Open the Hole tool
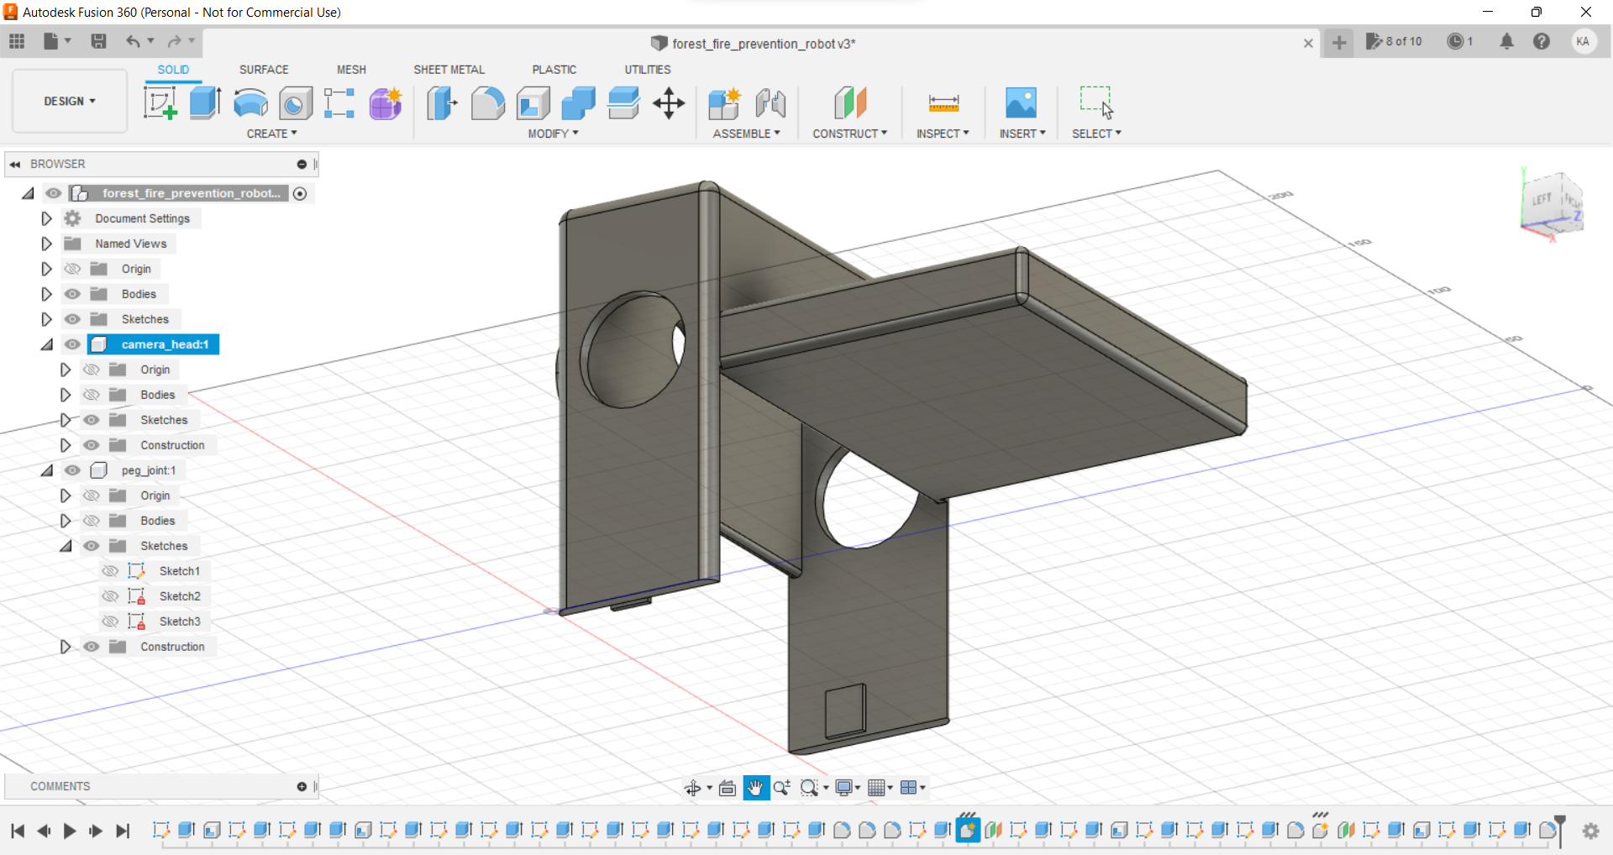This screenshot has height=855, width=1613. point(294,102)
